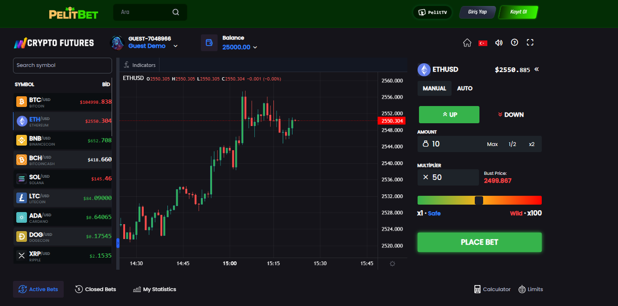The height and width of the screenshot is (306, 618).
Task: Select the Binancecoin BNB icon
Action: (21, 140)
